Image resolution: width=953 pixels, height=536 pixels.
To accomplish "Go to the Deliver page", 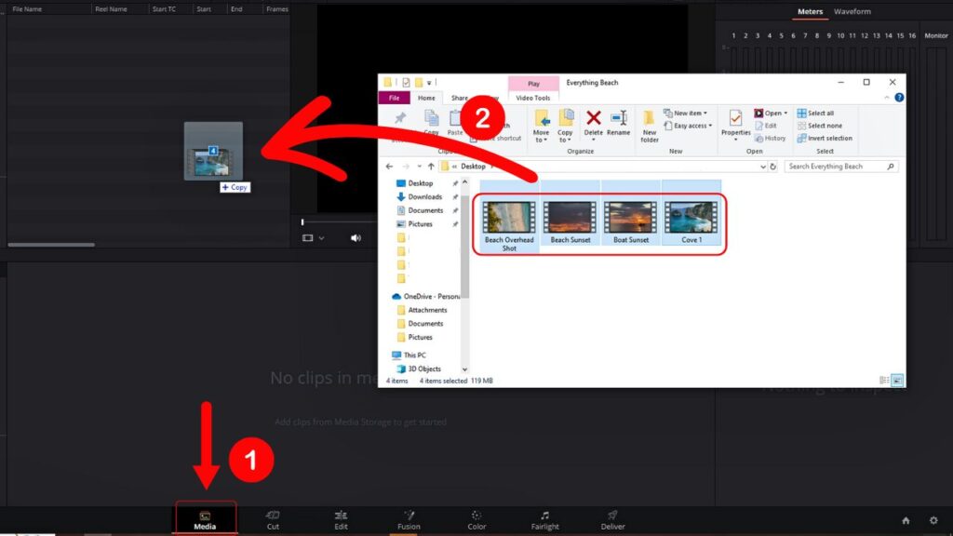I will 611,520.
